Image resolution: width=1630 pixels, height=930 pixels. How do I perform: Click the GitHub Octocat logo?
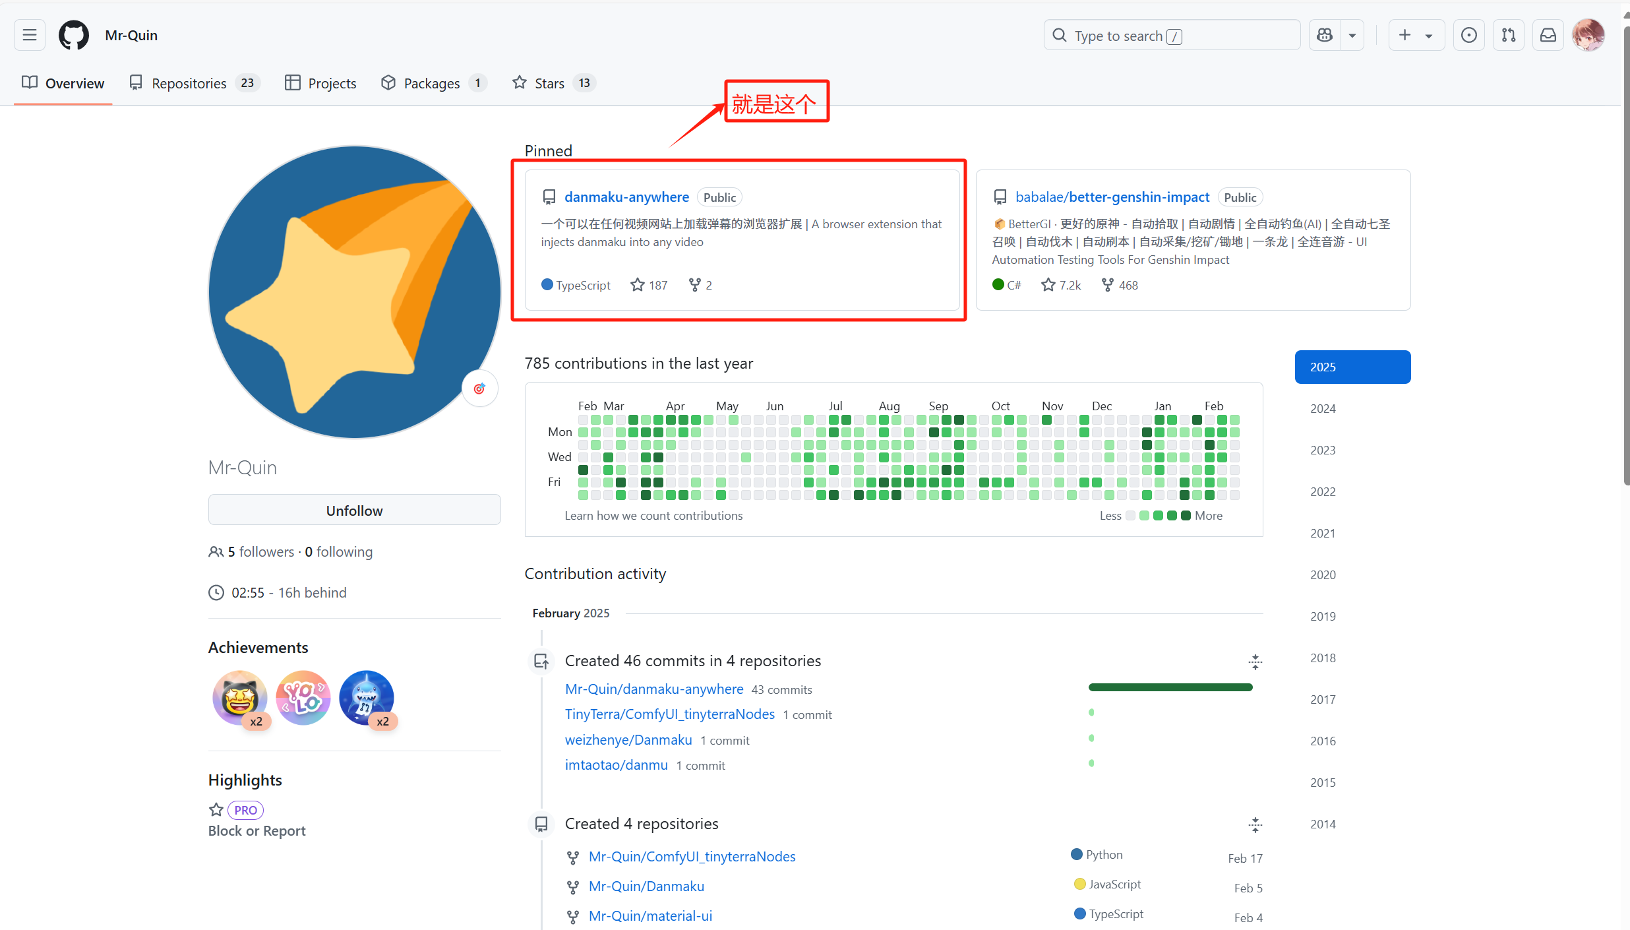pos(74,35)
